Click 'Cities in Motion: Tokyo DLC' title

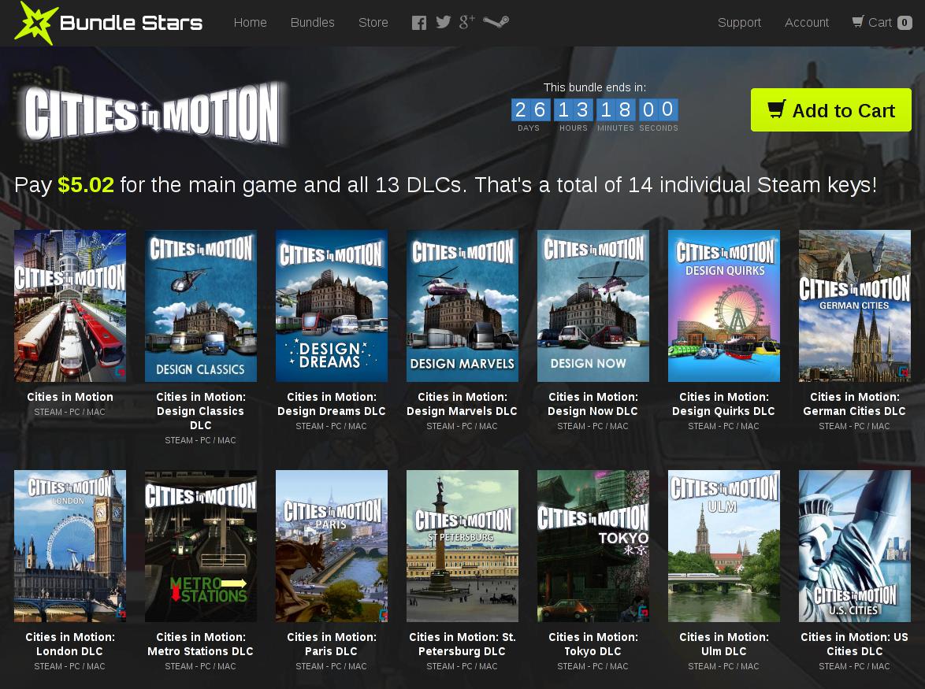pos(593,643)
